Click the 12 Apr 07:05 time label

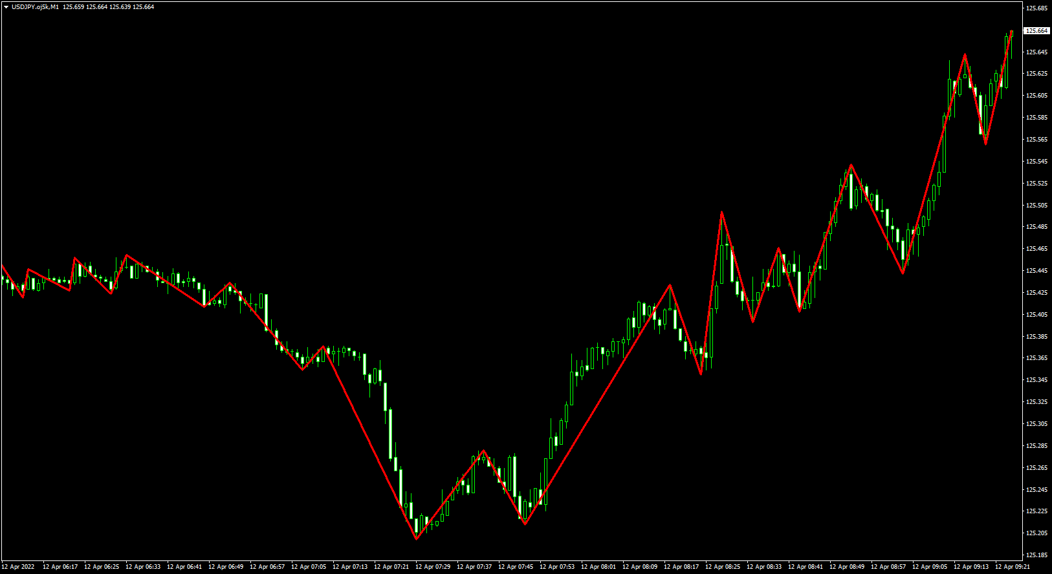[309, 567]
